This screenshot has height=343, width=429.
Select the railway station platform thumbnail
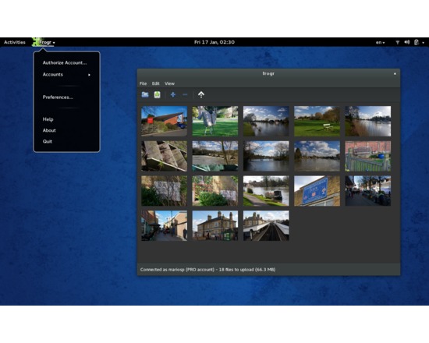tap(266, 225)
